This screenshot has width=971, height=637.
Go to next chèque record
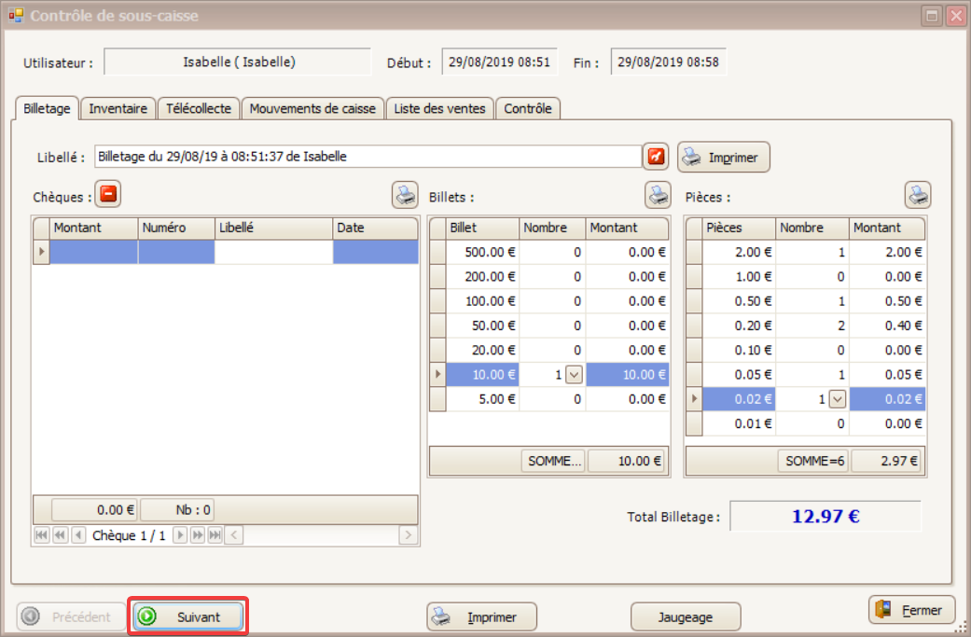180,534
